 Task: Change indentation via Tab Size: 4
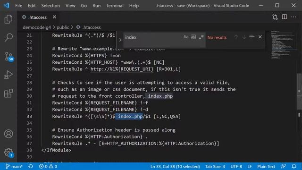(215, 166)
